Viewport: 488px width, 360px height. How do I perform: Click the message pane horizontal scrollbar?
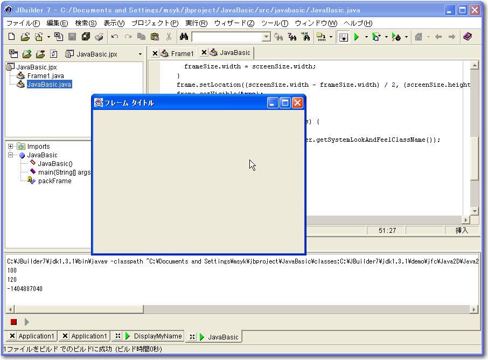pyautogui.click(x=241, y=309)
